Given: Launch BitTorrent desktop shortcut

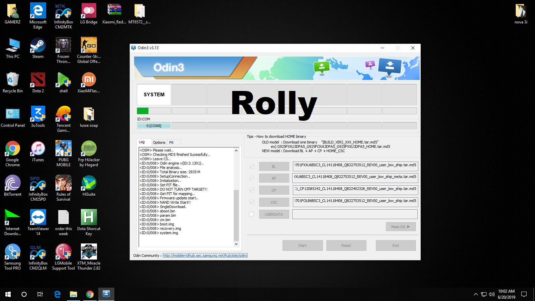Looking at the screenshot, I should pos(13,186).
